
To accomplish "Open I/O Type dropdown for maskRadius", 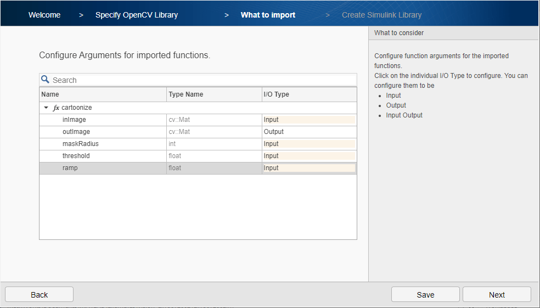I will click(x=309, y=144).
